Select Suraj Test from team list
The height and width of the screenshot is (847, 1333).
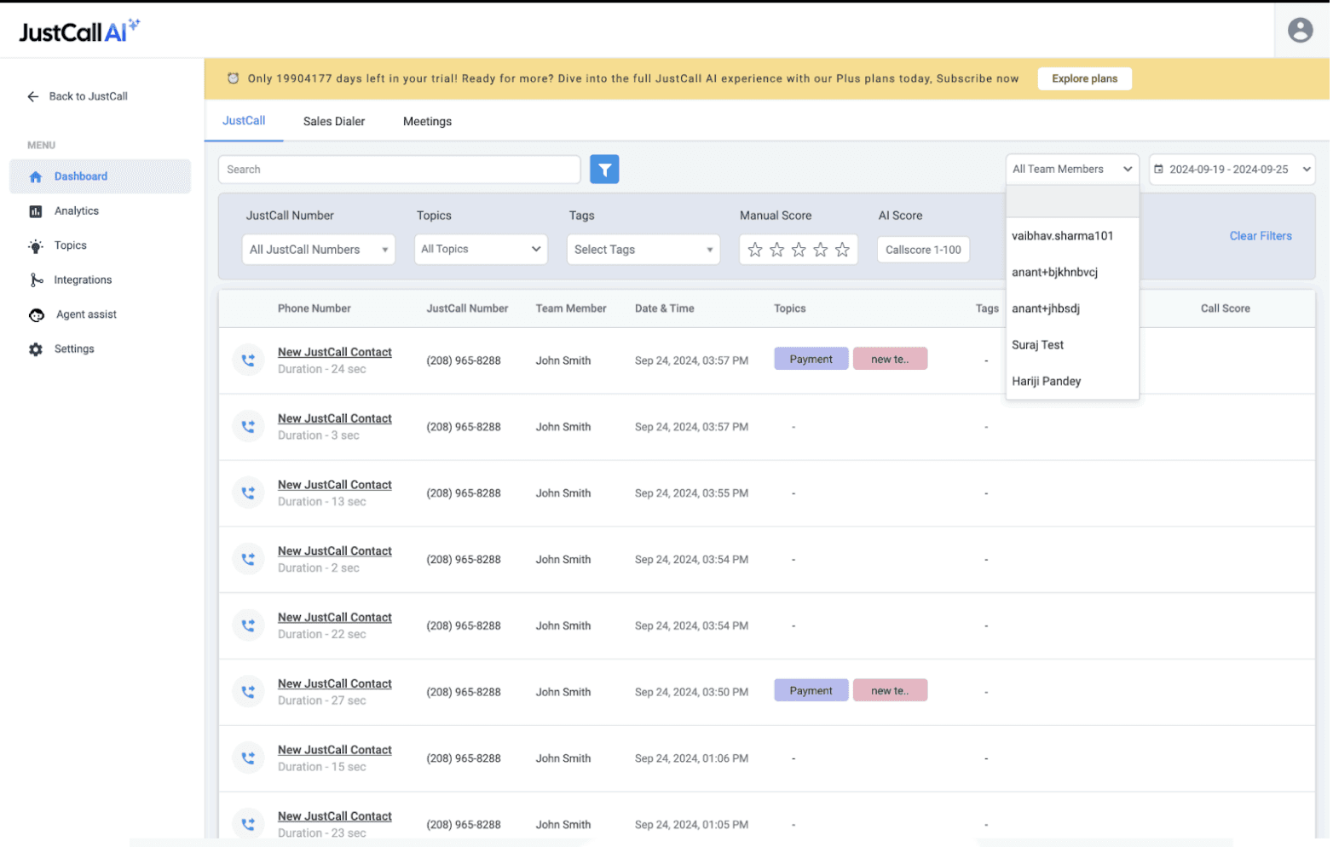point(1074,345)
